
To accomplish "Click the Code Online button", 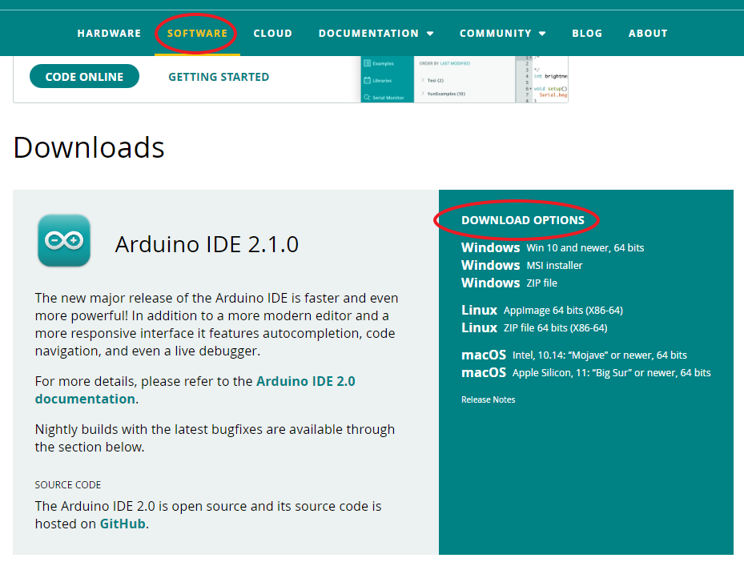I will click(x=84, y=76).
